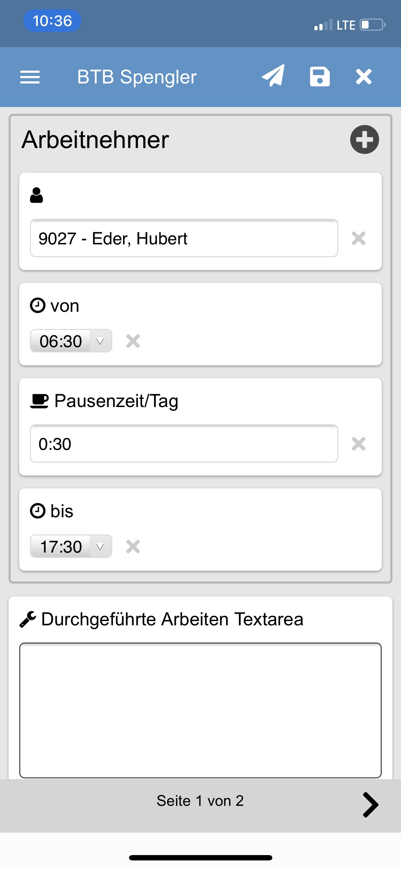Save the form using floppy disk icon
401x869 pixels.
point(320,77)
